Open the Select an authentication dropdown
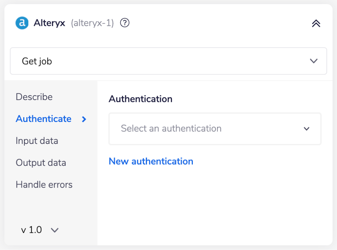The width and height of the screenshot is (337, 250). coord(215,129)
